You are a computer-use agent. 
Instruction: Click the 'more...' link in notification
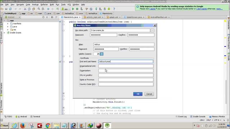click(219, 9)
